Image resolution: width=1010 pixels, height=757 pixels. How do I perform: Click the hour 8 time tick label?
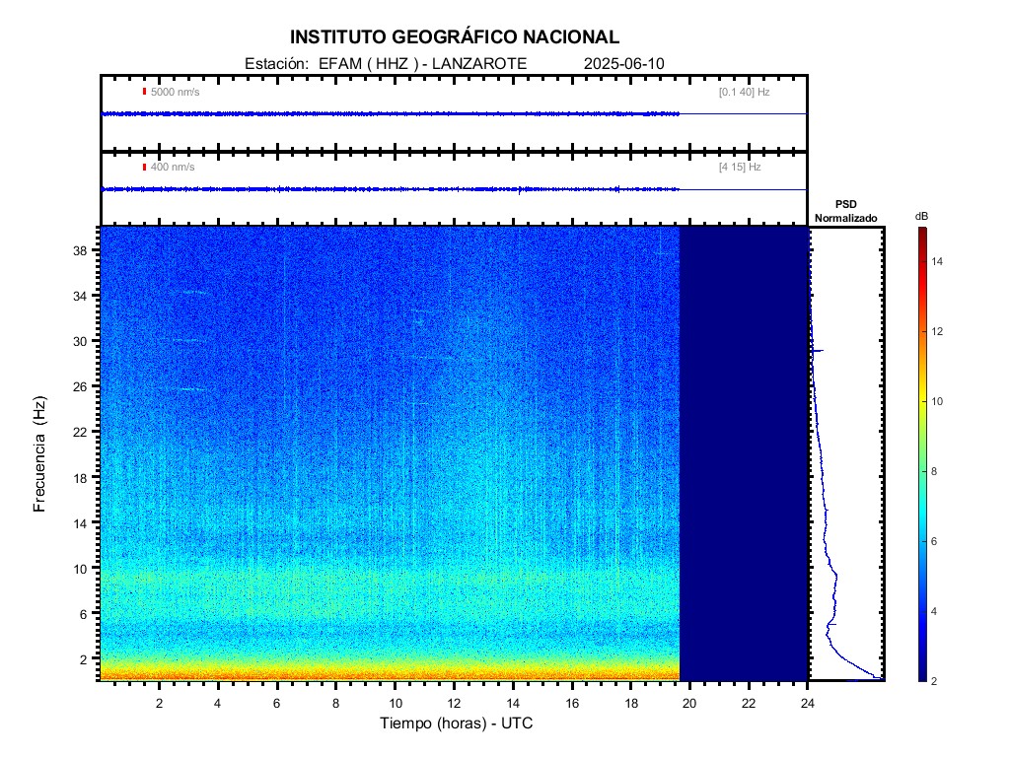tap(335, 703)
